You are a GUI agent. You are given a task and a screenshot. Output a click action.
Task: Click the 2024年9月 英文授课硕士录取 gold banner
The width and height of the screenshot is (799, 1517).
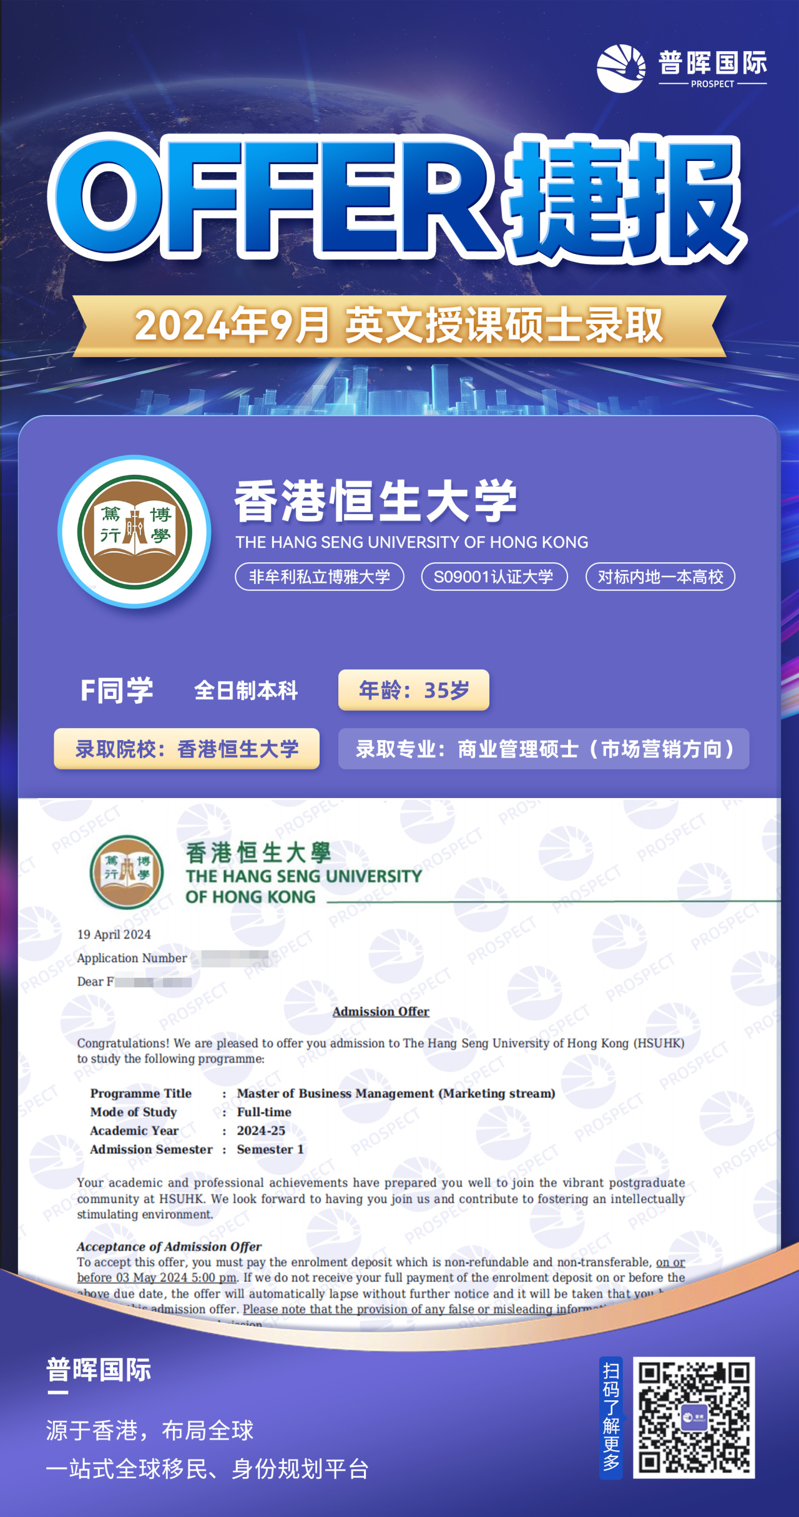399,326
